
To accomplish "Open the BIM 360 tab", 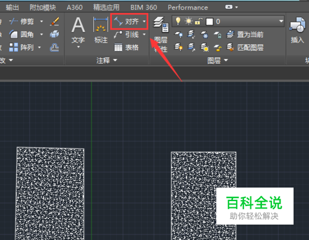I will [143, 7].
